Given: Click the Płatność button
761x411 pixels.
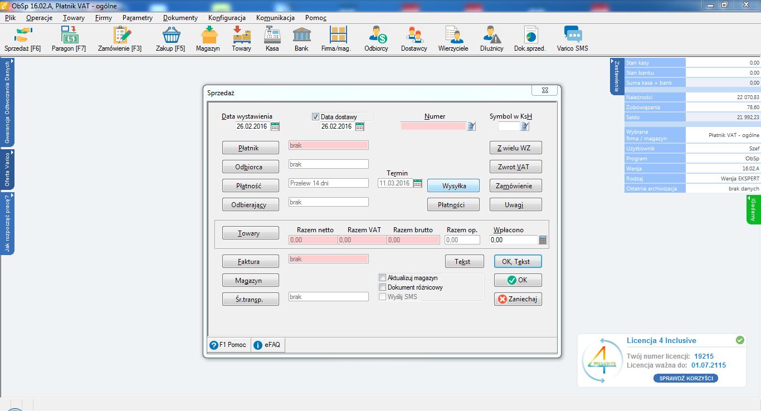Looking at the screenshot, I should click(250, 186).
